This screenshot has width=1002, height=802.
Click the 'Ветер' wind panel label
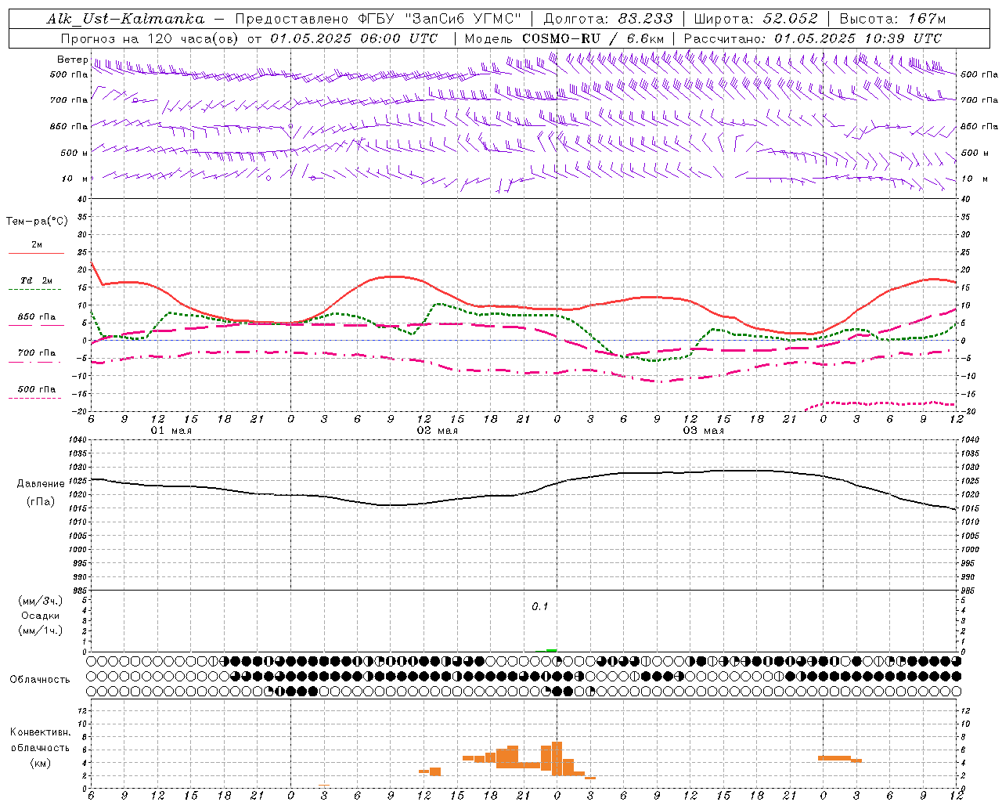(72, 60)
